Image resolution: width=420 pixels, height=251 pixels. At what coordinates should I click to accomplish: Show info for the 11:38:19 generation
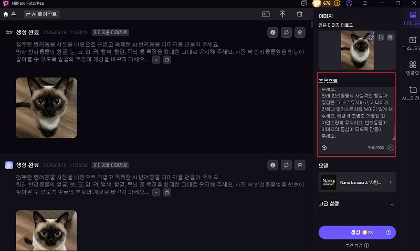pyautogui.click(x=272, y=32)
